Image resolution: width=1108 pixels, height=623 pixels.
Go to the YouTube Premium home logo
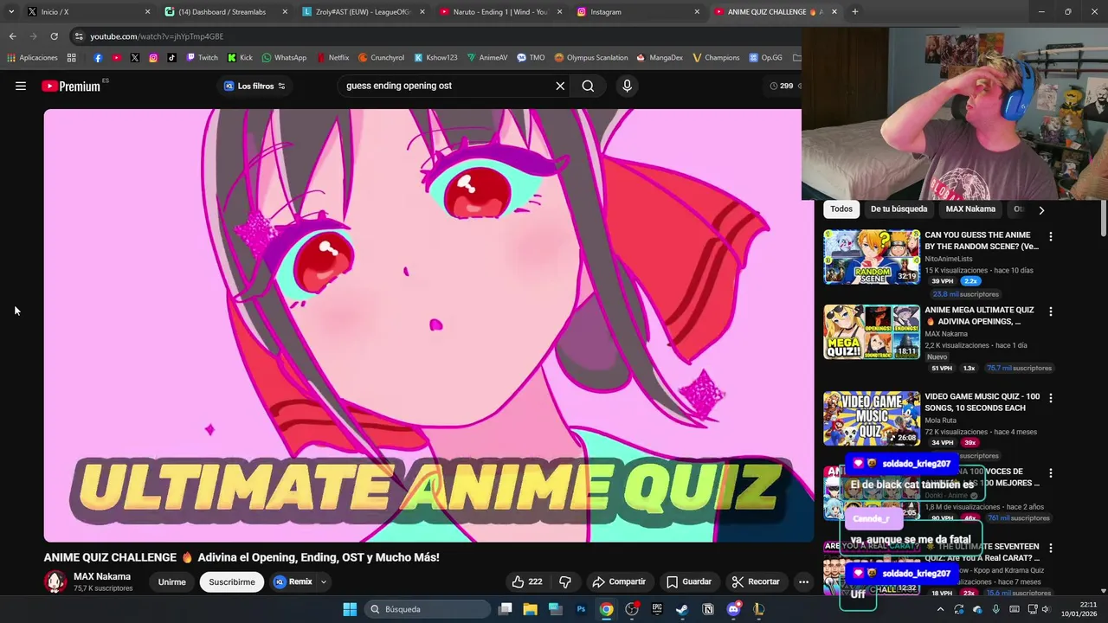point(71,86)
